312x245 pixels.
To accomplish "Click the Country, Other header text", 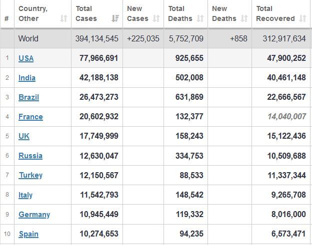I will (x=33, y=13).
